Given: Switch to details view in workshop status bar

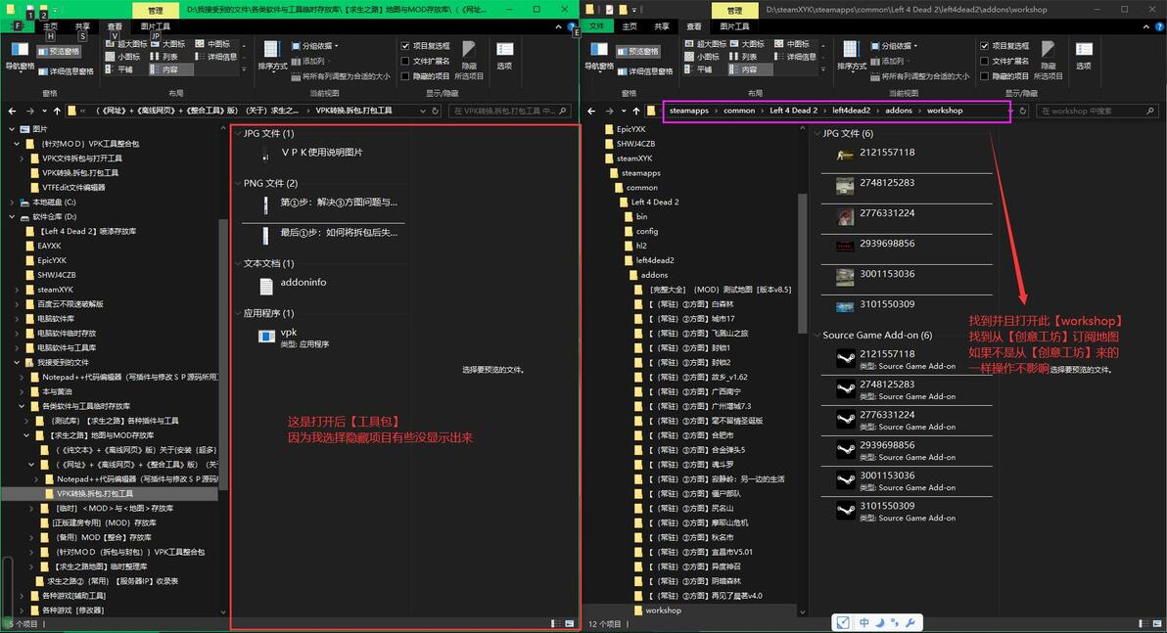Looking at the screenshot, I should pos(1143,623).
